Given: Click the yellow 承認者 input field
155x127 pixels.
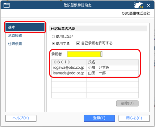Looking at the screenshot, I should click(x=84, y=54).
